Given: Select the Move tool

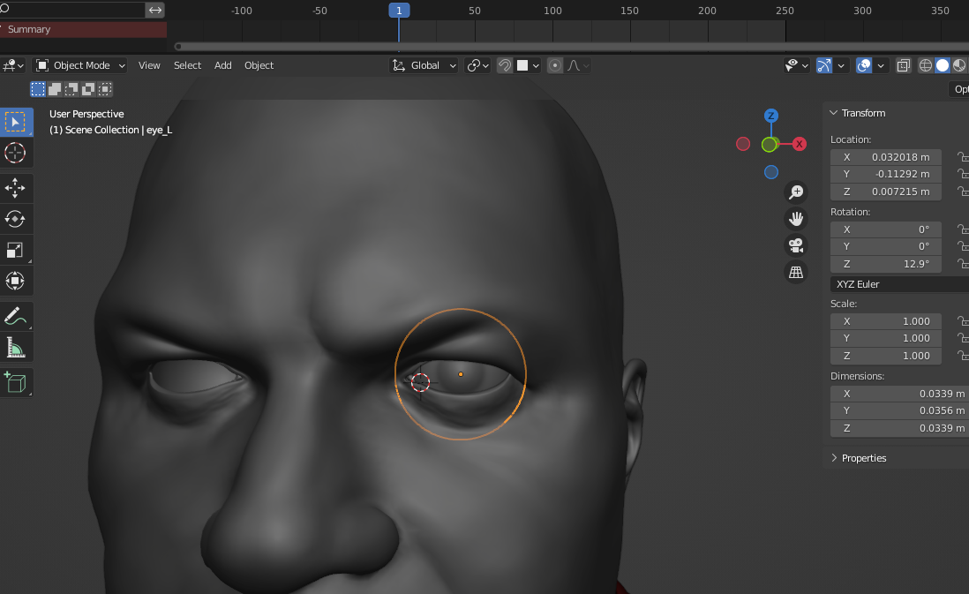Looking at the screenshot, I should [x=15, y=188].
